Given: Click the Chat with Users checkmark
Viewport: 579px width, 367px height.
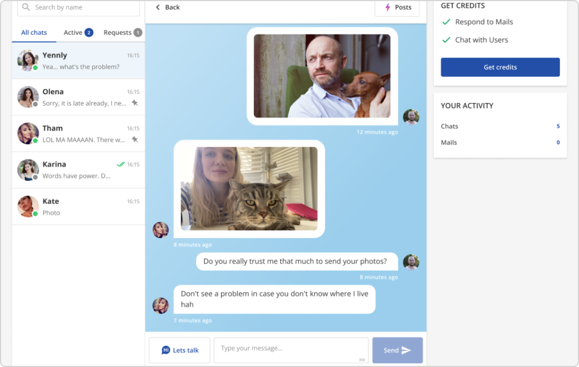Looking at the screenshot, I should coord(446,40).
